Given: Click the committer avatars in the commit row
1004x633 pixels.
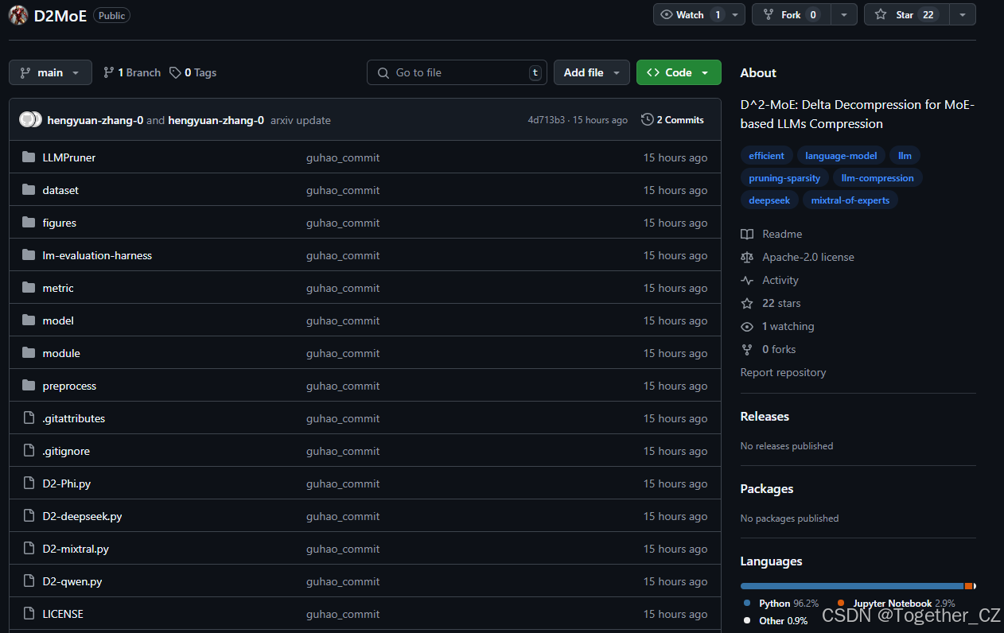Looking at the screenshot, I should click(x=30, y=120).
